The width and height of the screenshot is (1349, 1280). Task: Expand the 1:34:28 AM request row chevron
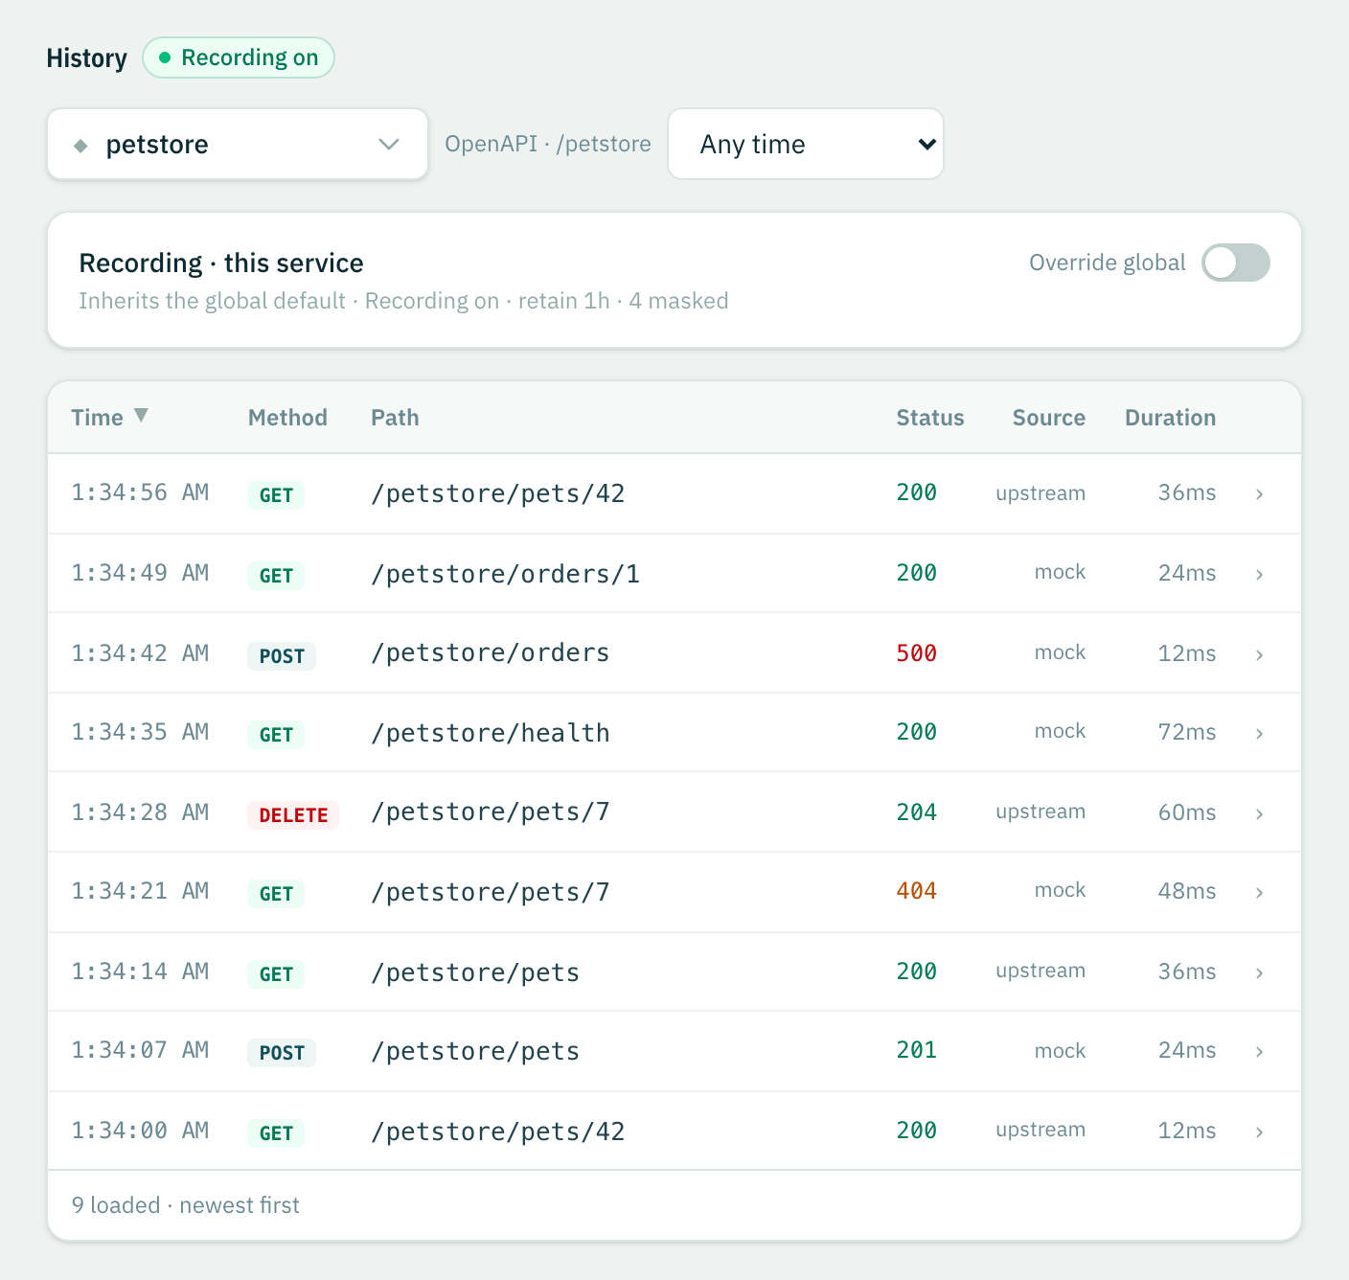pos(1259,813)
